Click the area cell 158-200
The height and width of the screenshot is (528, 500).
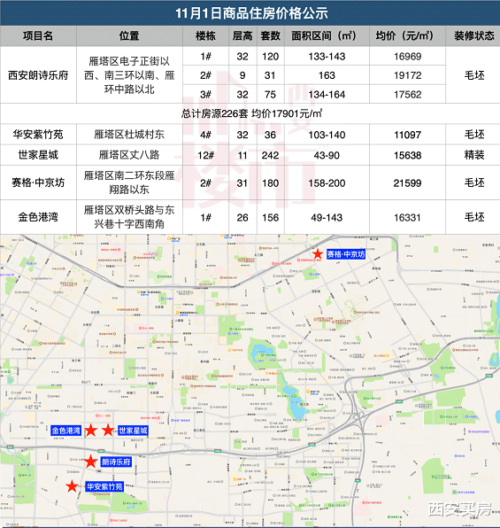[x=327, y=183]
